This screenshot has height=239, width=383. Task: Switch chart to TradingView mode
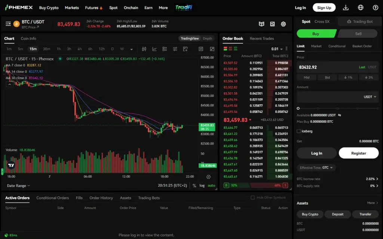190,38
